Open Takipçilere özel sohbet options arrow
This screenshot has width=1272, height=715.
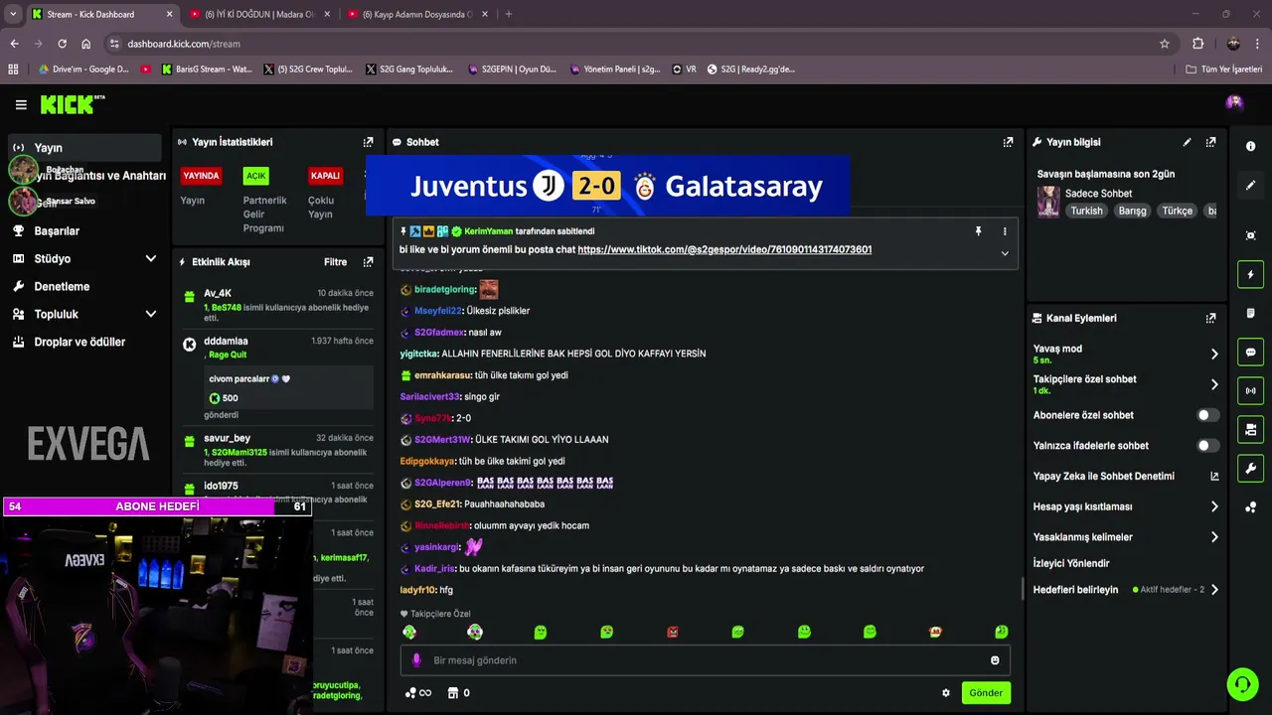click(x=1214, y=384)
